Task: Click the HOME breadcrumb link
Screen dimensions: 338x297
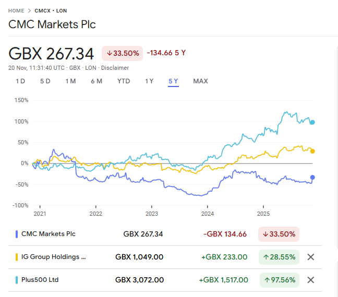Action: coord(17,10)
